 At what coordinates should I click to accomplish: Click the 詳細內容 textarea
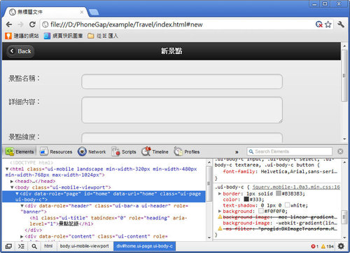click(182, 110)
